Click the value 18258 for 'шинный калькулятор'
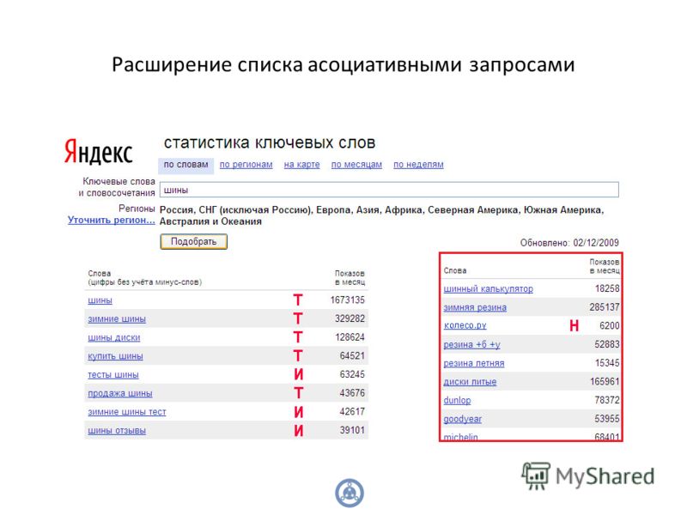This screenshot has width=687, height=515. pyautogui.click(x=607, y=288)
